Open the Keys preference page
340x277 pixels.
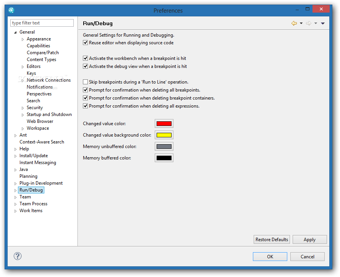tap(31, 73)
